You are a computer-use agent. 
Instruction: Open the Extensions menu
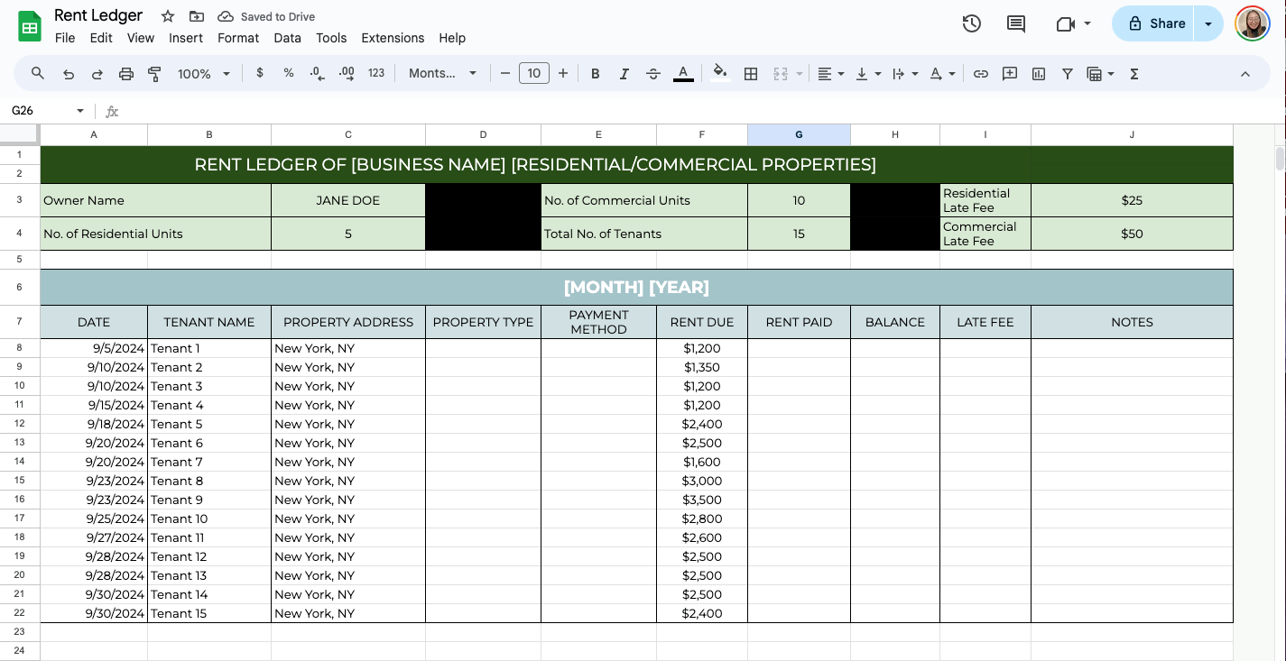tap(393, 38)
